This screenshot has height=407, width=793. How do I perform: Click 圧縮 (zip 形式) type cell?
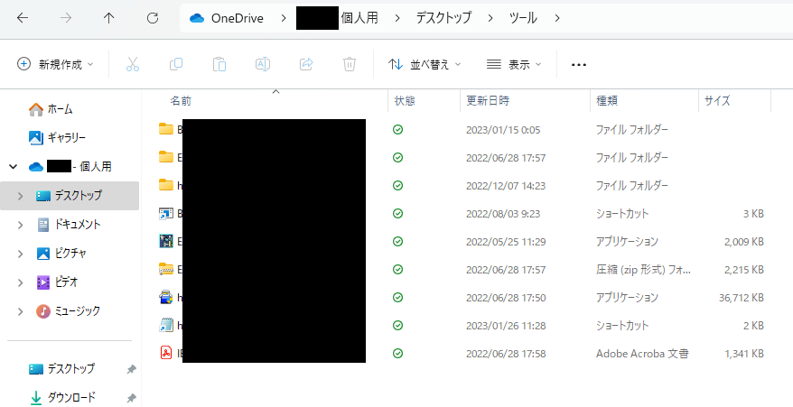coord(643,270)
